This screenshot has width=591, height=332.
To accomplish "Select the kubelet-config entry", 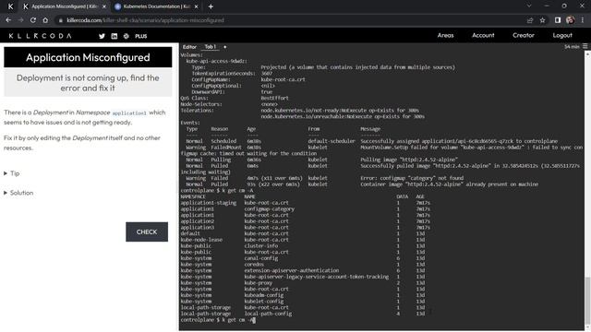I will tap(264, 302).
